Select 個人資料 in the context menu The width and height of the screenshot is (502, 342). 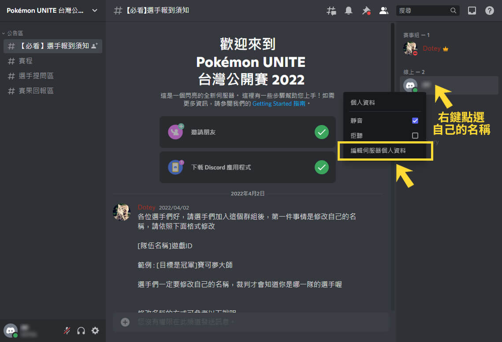[385, 103]
